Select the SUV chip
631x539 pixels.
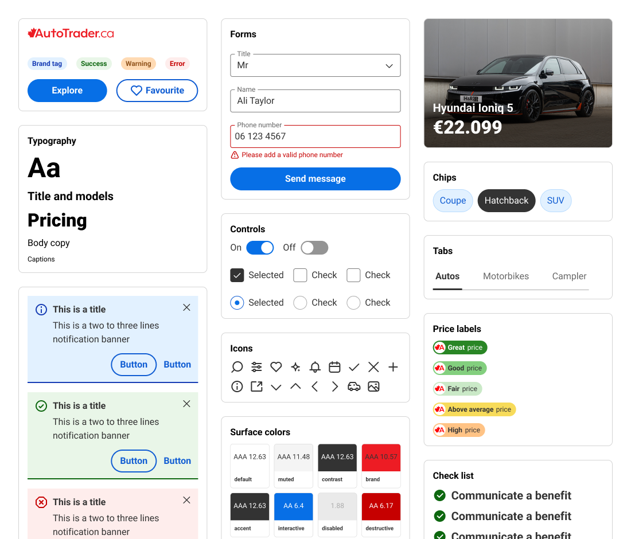coord(555,200)
